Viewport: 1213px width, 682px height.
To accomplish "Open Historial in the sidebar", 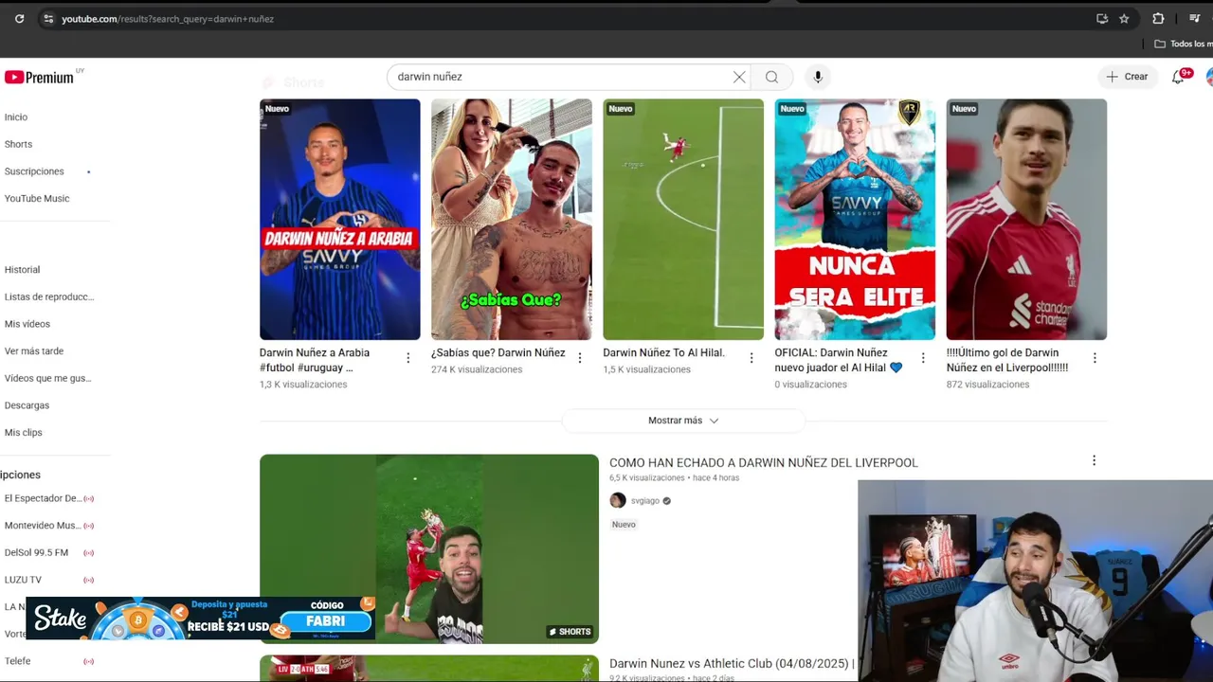I will pyautogui.click(x=22, y=270).
